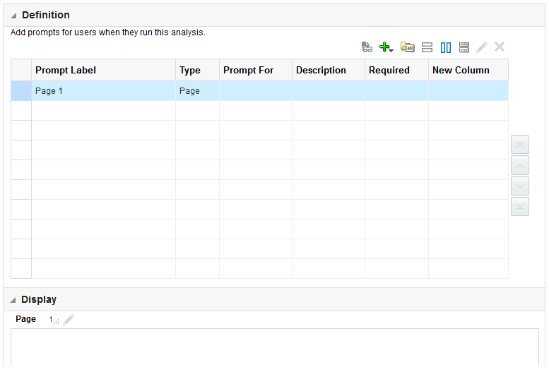Click the Move to bottom arrow button
This screenshot has width=549, height=372.
click(520, 207)
